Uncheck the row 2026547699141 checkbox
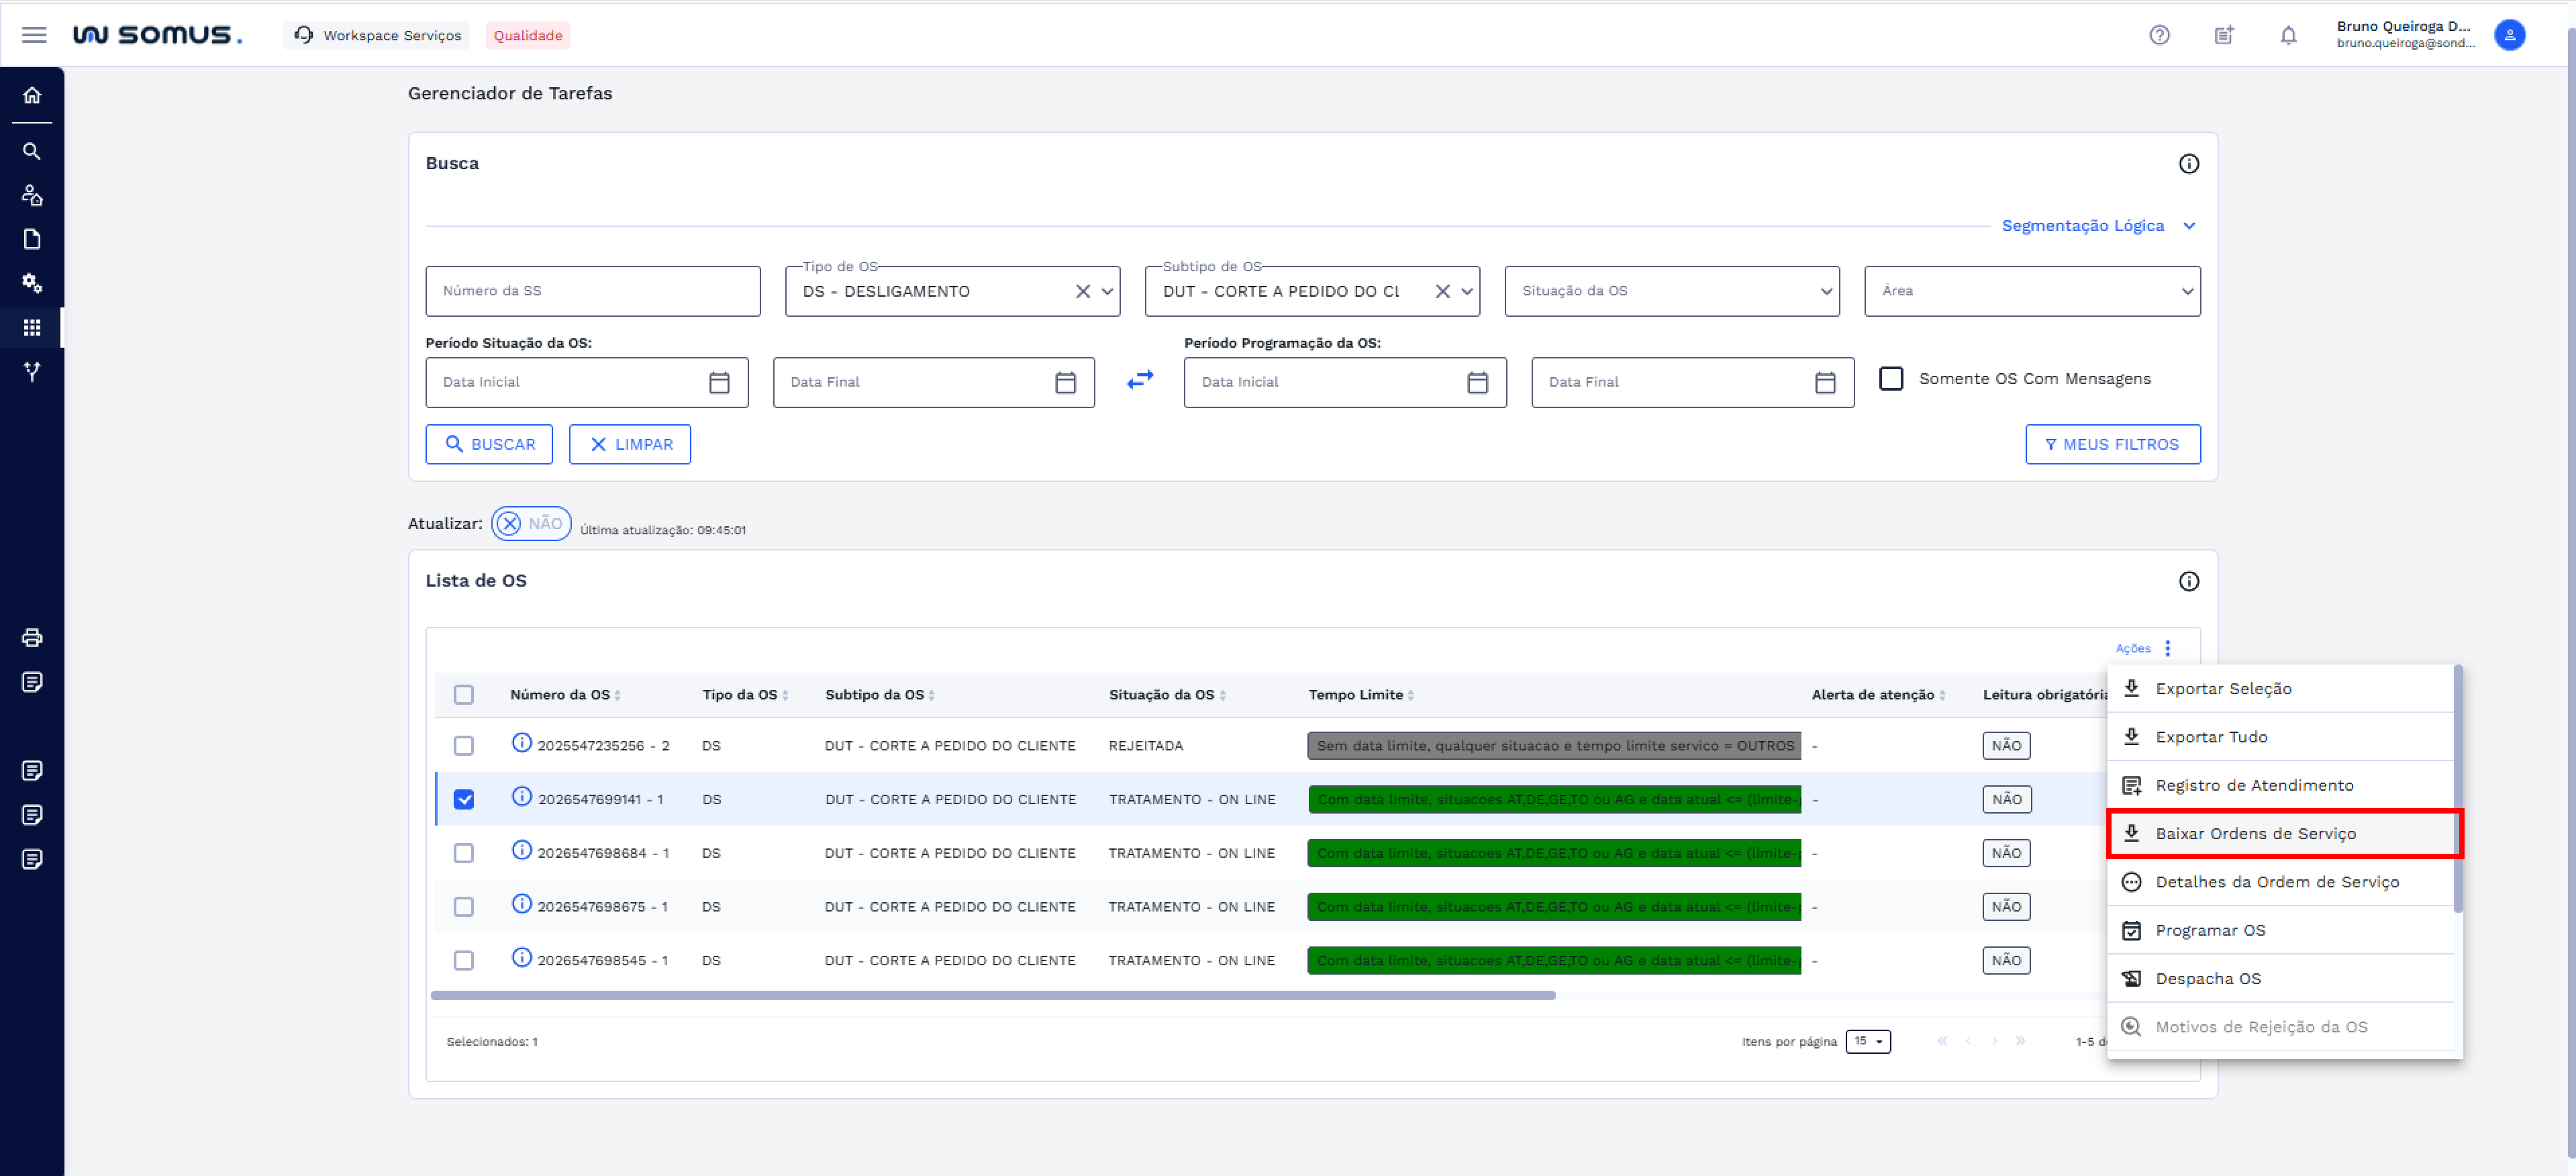 [x=463, y=799]
